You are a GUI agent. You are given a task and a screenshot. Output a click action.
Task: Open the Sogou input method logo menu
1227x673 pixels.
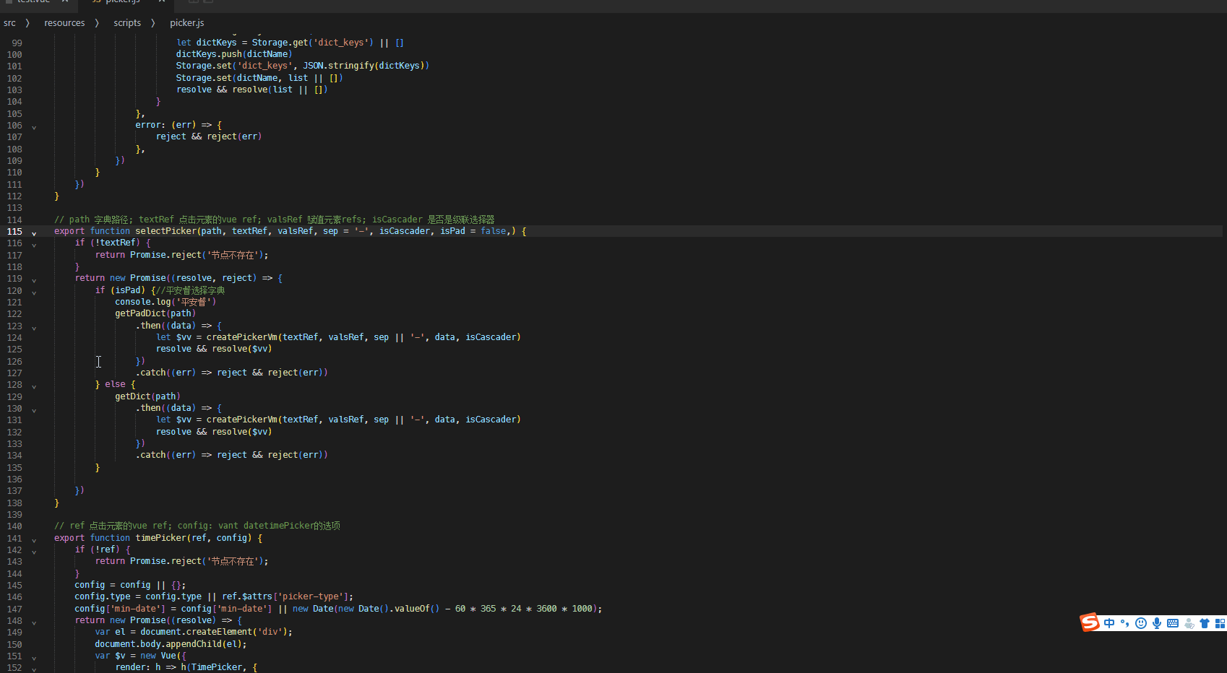pos(1090,622)
